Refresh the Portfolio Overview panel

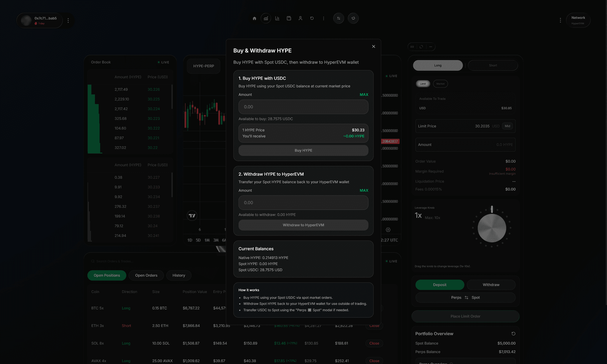(514, 333)
